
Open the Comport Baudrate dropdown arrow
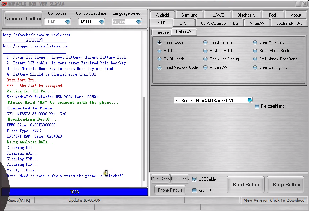[102, 22]
